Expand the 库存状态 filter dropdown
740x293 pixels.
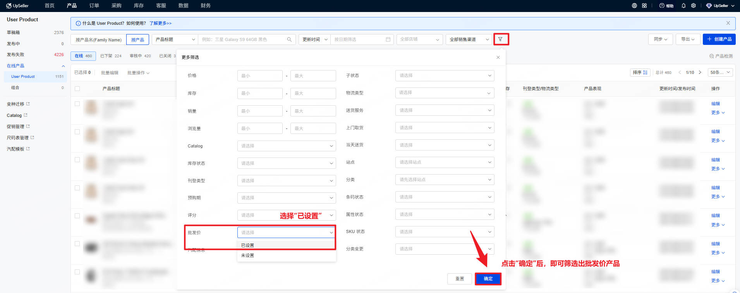point(287,163)
